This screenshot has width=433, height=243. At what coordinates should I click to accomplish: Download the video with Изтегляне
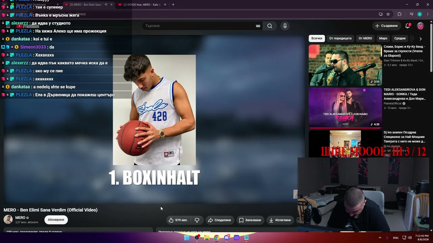pos(280,220)
